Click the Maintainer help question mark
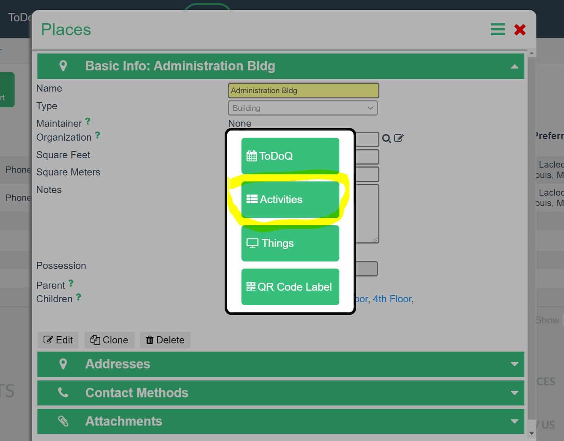The width and height of the screenshot is (564, 441). tap(88, 121)
